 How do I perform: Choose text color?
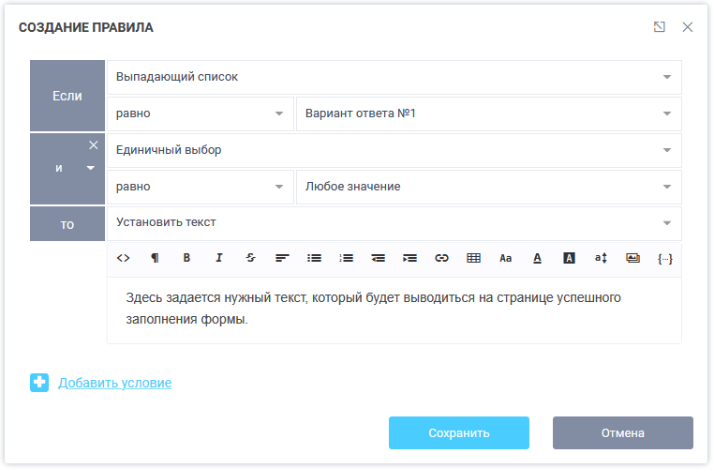537,259
